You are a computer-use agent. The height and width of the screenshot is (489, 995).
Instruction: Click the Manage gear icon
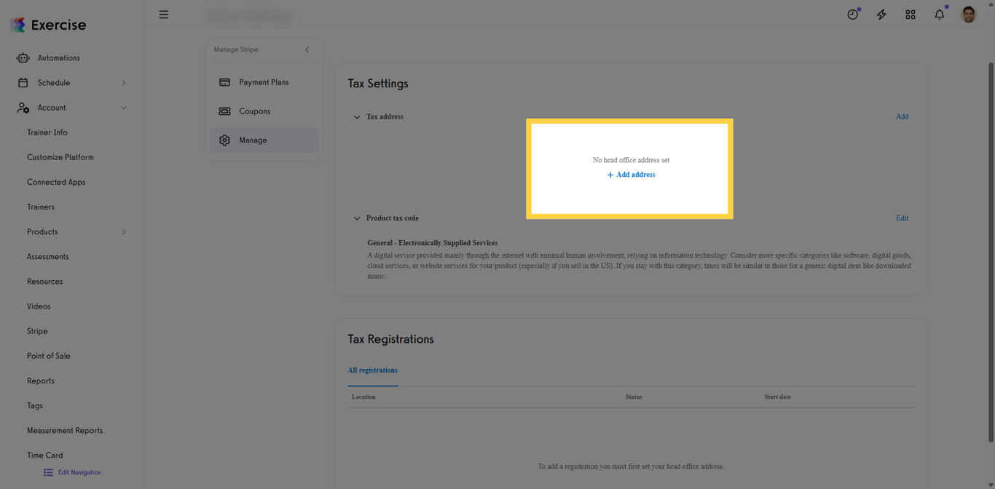[224, 140]
